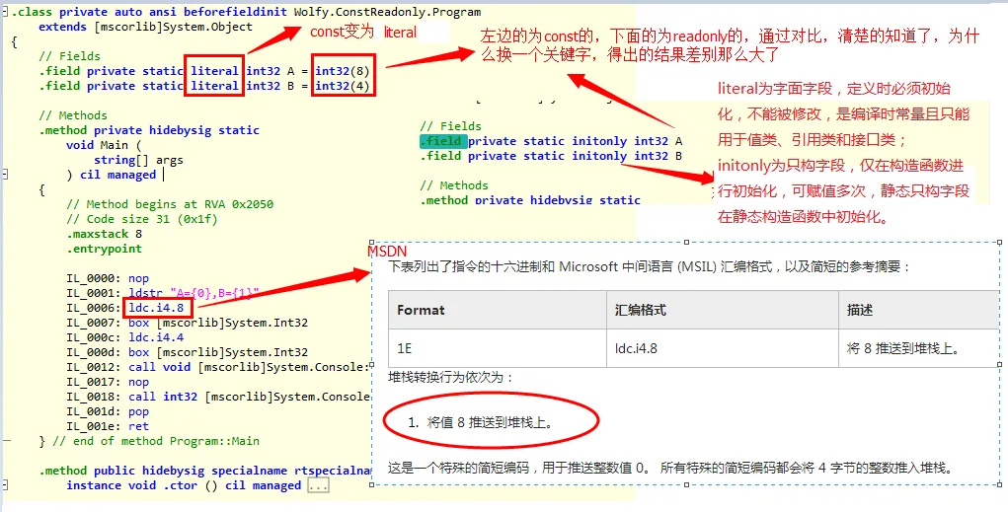
Task: Expand the collapsed .ctor block ellipsis box
Action: click(x=318, y=485)
